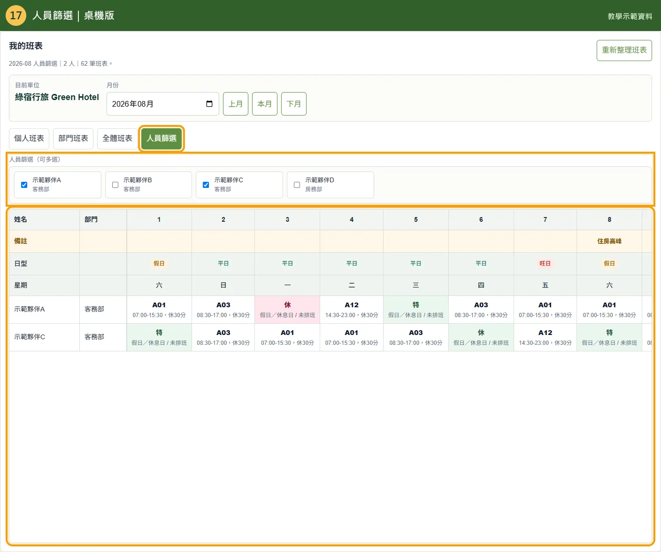Click the active 人員篩選 tab
Viewport: 661px width, 552px height.
(x=161, y=139)
